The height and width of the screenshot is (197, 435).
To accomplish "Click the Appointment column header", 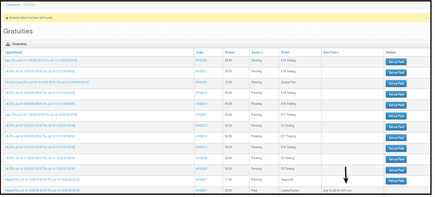I will 14,52.
